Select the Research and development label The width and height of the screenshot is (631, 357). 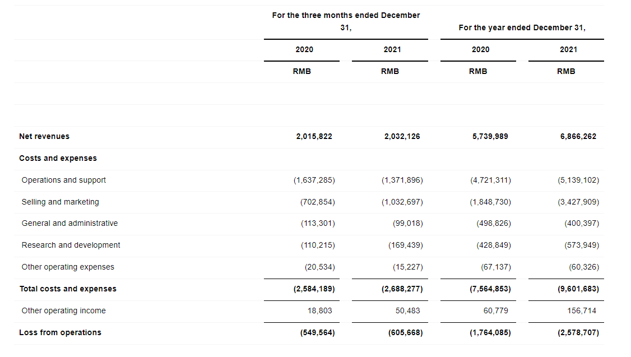[71, 245]
